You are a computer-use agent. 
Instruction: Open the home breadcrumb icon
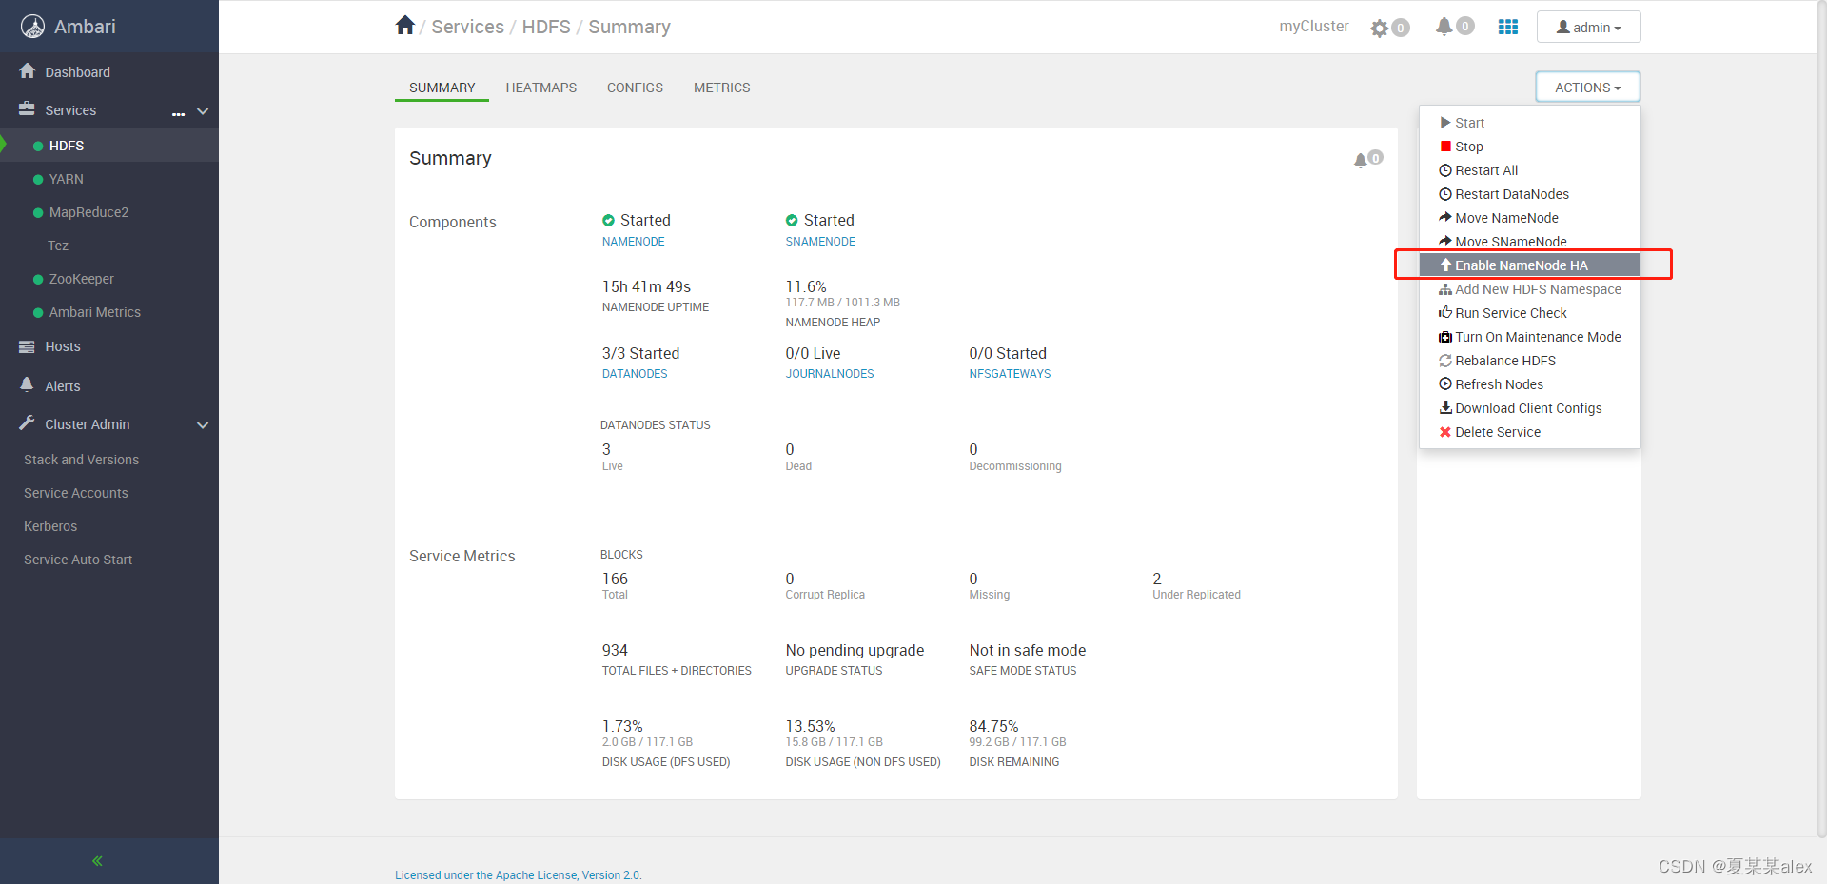coord(405,26)
